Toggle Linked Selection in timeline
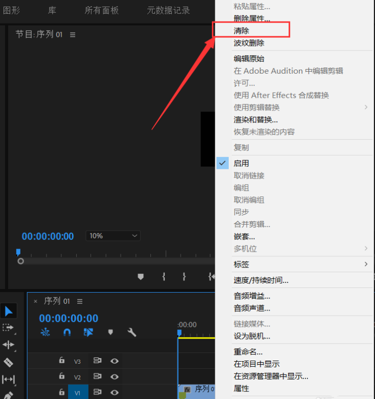Screen dimensions: 375x399 click(89, 332)
